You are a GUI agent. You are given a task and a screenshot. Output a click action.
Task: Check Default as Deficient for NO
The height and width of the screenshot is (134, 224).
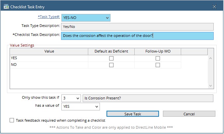pyautogui.click(x=111, y=65)
